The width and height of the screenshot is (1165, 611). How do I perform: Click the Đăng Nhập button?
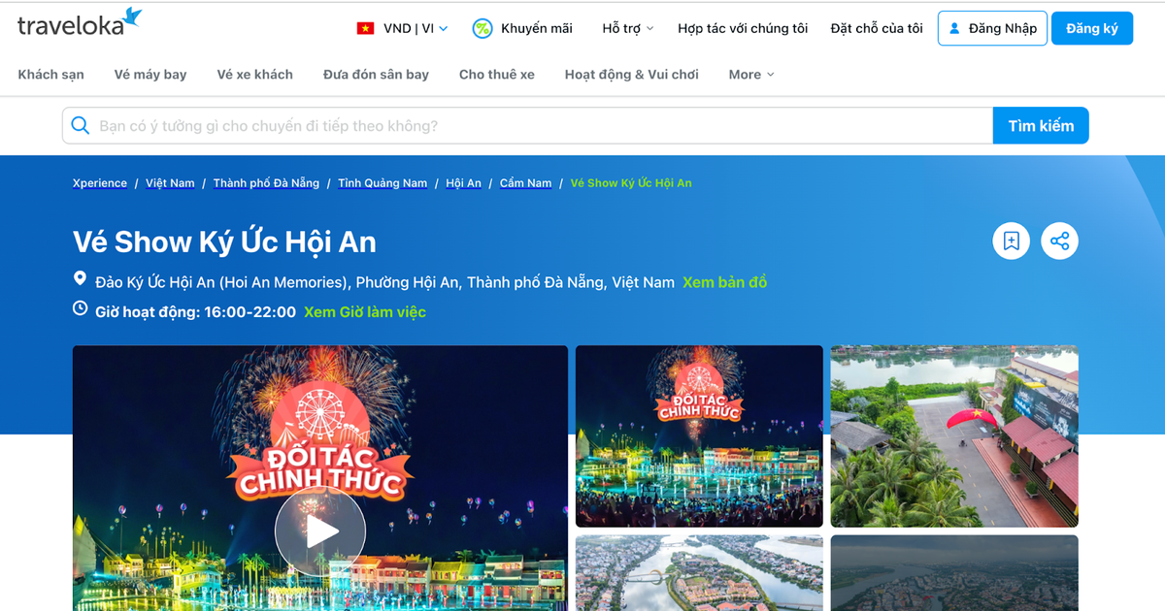pyautogui.click(x=992, y=28)
